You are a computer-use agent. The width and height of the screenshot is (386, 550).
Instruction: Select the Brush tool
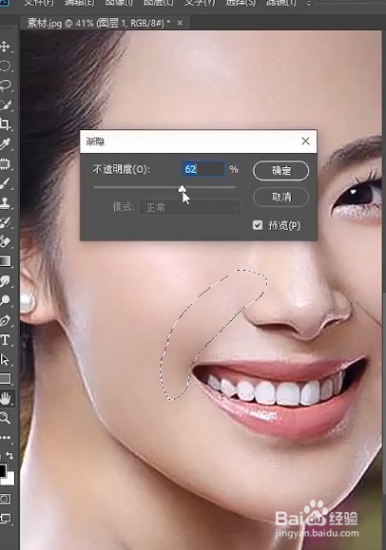5,183
